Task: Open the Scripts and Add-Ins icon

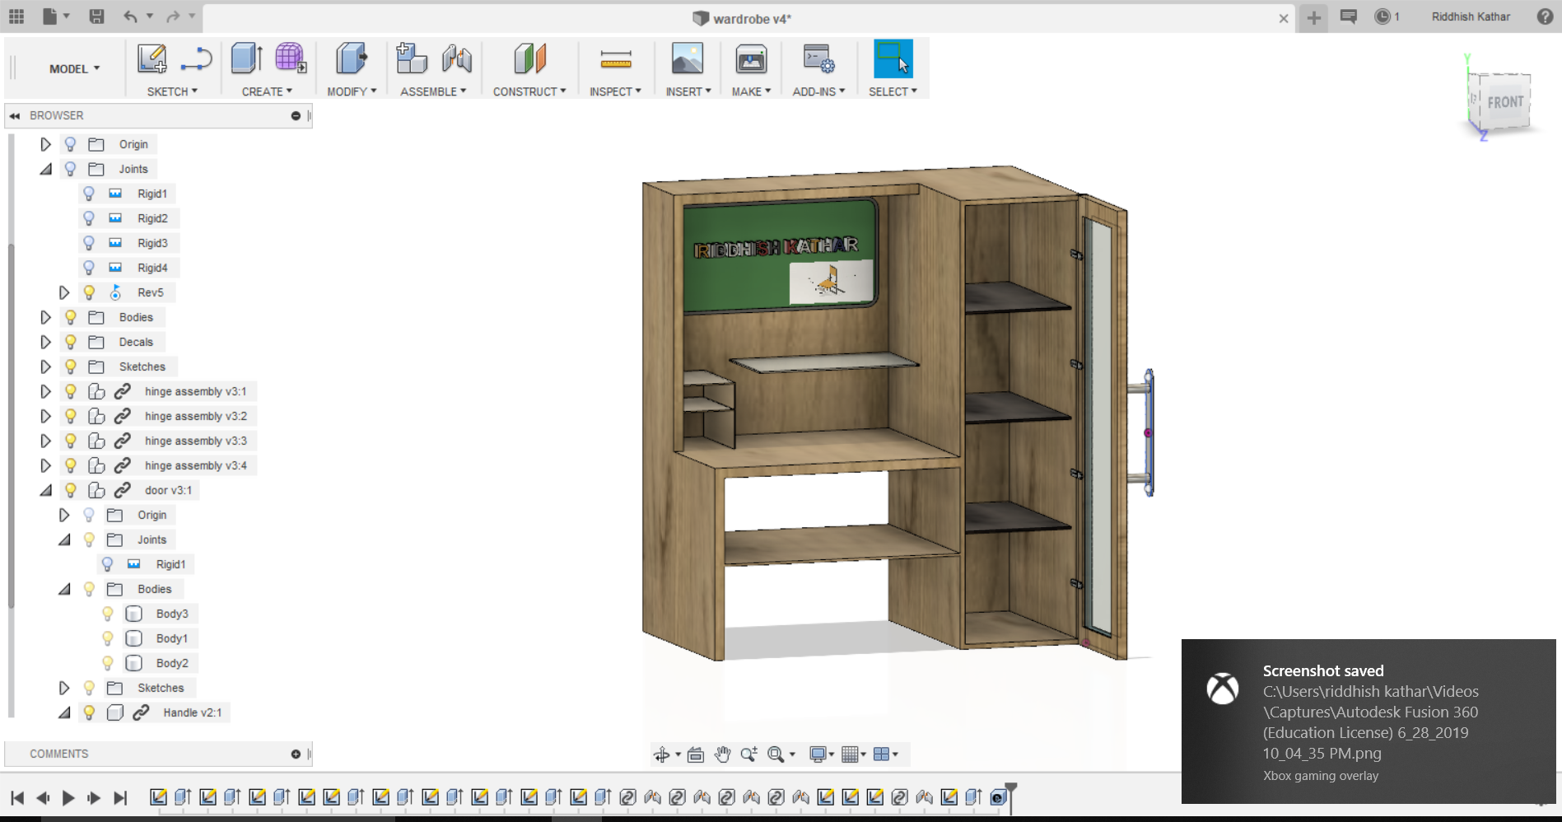Action: pyautogui.click(x=818, y=58)
